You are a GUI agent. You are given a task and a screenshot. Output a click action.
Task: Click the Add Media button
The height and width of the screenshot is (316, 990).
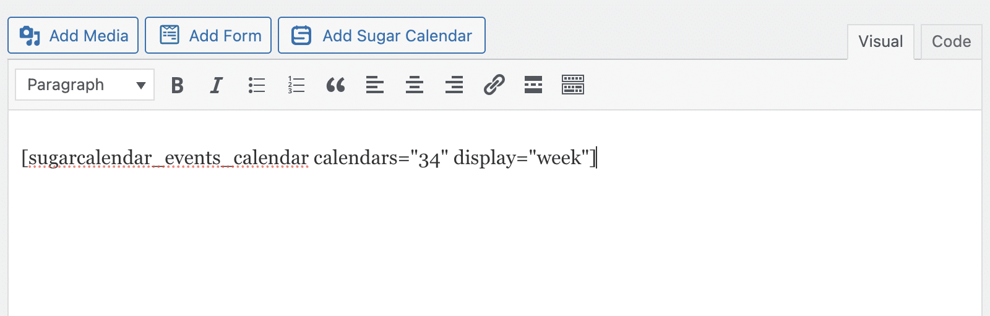click(73, 36)
